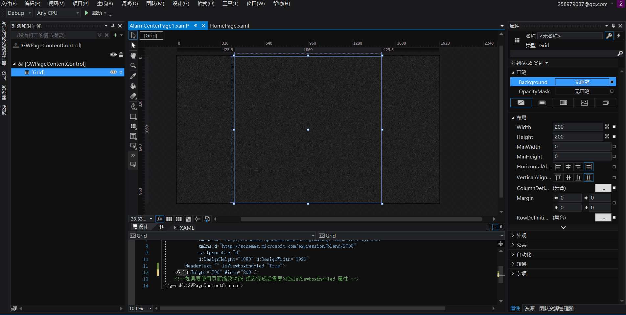The height and width of the screenshot is (315, 626).
Task: Select the Paint Bucket tool
Action: tap(133, 86)
